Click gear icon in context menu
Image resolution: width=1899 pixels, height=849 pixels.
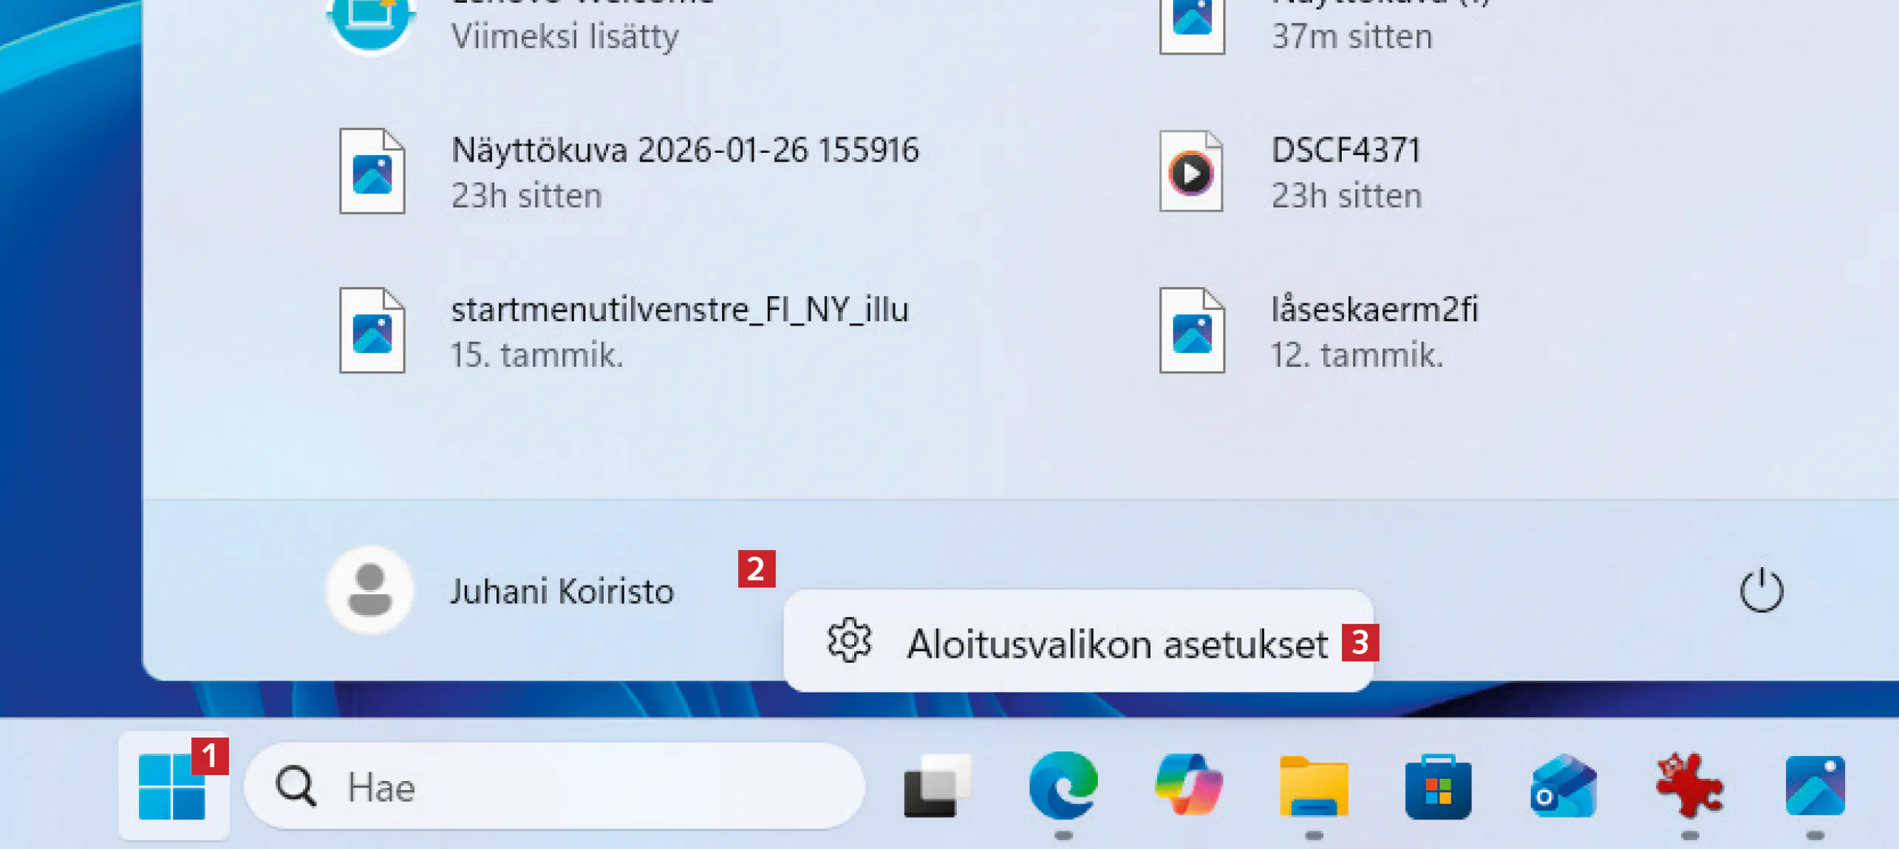tap(849, 641)
